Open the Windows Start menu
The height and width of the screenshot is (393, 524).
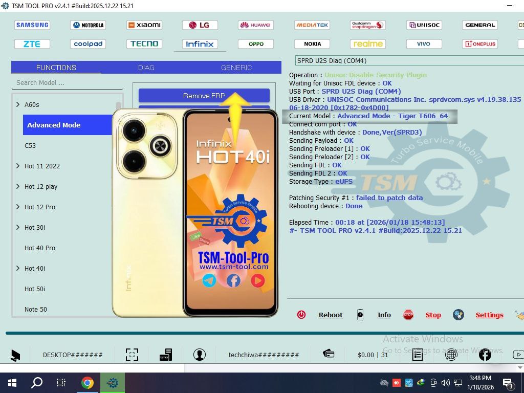coord(12,383)
